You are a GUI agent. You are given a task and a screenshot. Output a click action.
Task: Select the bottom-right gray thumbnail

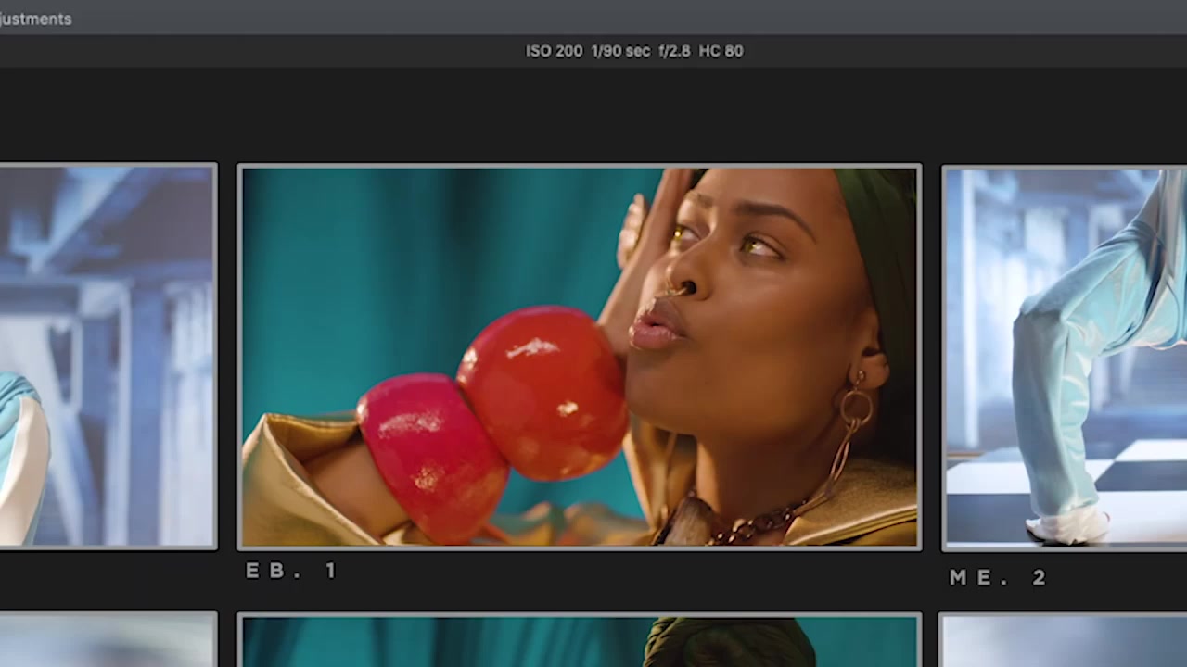[x=1065, y=639]
